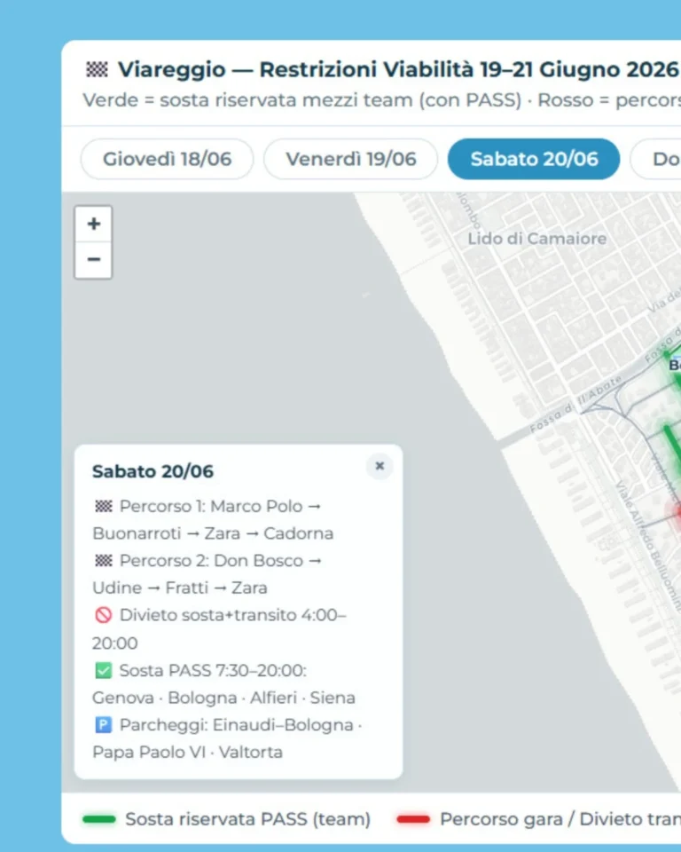Click the green checkmark Sosta PASS icon
The height and width of the screenshot is (852, 681).
[x=103, y=671]
